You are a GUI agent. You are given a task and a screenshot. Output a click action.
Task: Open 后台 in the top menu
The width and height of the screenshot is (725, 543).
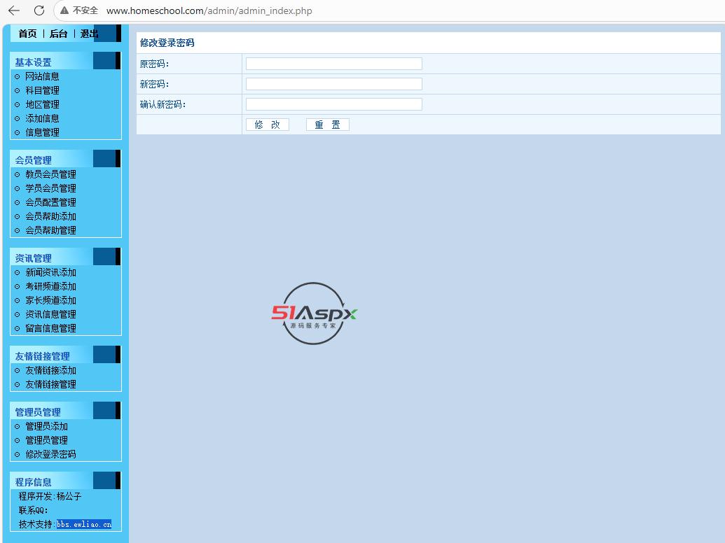(x=59, y=34)
